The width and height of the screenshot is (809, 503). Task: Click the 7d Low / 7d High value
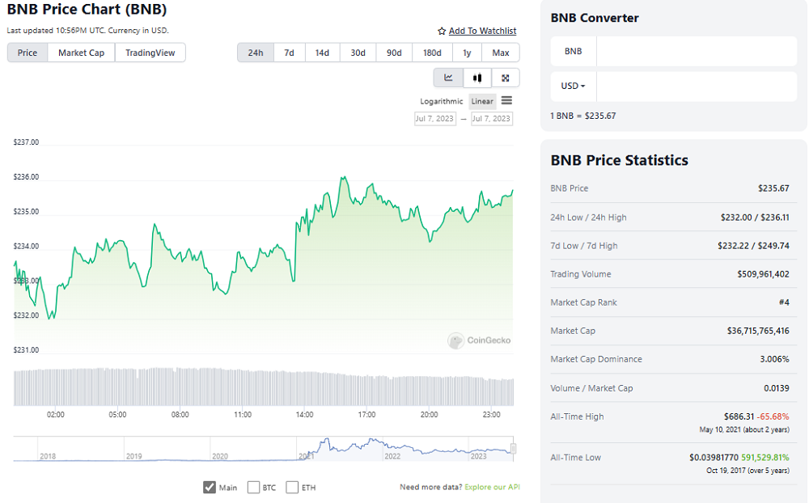(753, 246)
